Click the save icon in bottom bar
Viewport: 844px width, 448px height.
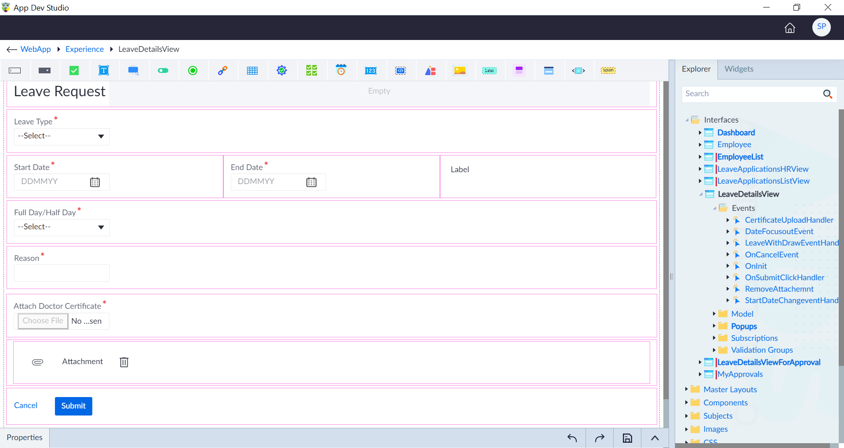click(627, 438)
